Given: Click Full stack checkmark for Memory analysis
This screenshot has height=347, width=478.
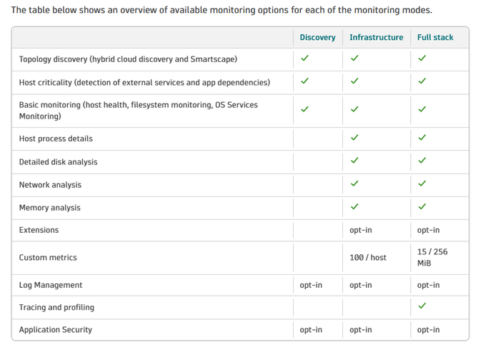Looking at the screenshot, I should point(422,206).
